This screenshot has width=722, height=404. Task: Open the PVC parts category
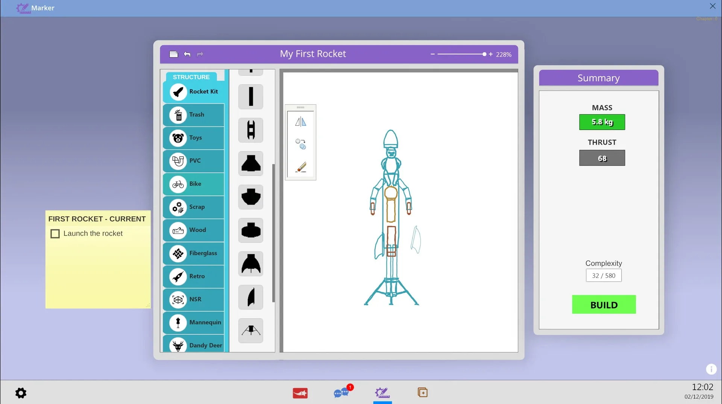tap(193, 161)
